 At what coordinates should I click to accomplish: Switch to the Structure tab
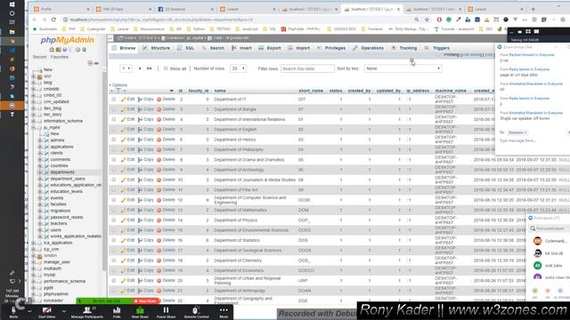pos(156,48)
